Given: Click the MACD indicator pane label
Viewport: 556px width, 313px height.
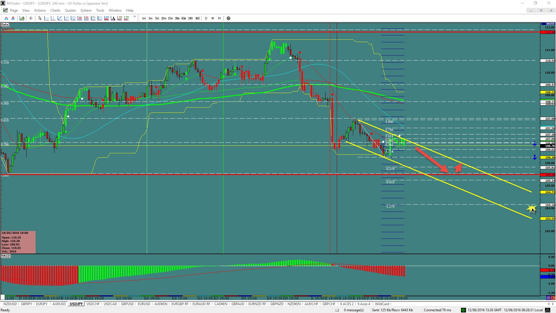Looking at the screenshot, I should 6,256.
